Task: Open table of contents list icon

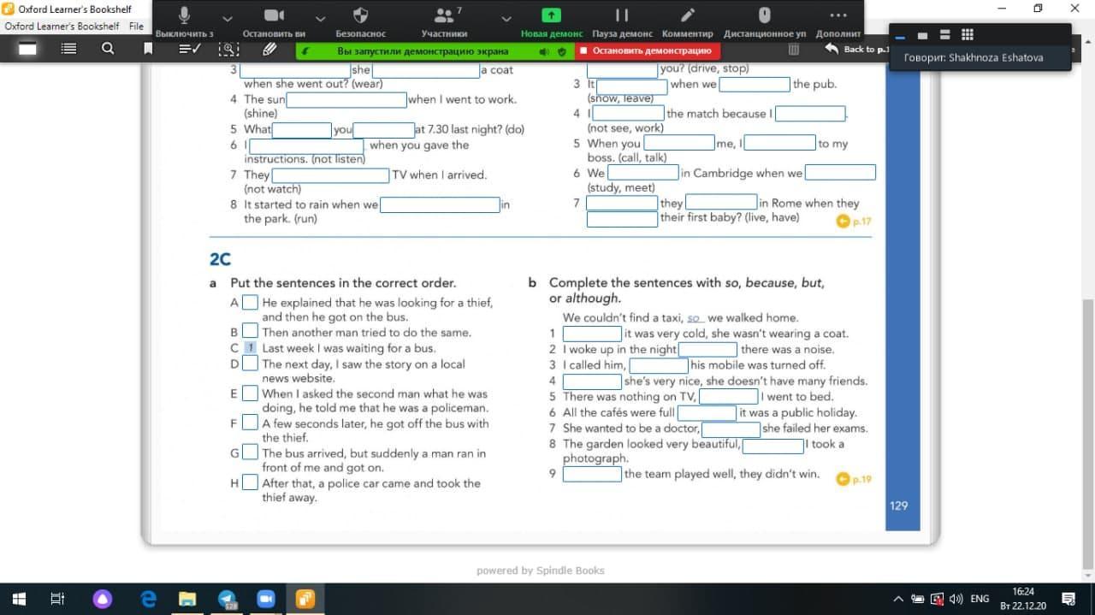Action: (68, 49)
